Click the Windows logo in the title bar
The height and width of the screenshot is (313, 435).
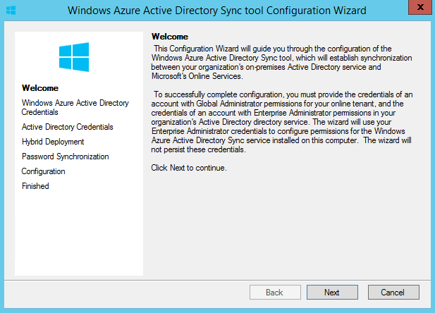[x=11, y=11]
